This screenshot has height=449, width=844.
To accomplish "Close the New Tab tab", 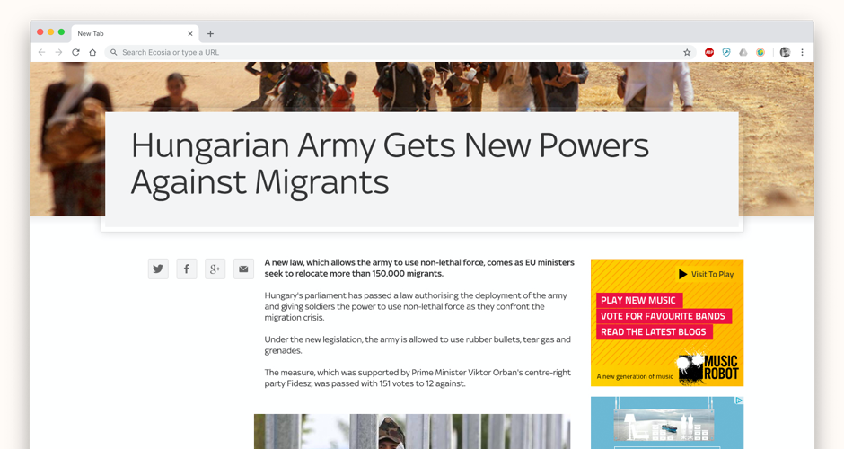I will [x=190, y=33].
